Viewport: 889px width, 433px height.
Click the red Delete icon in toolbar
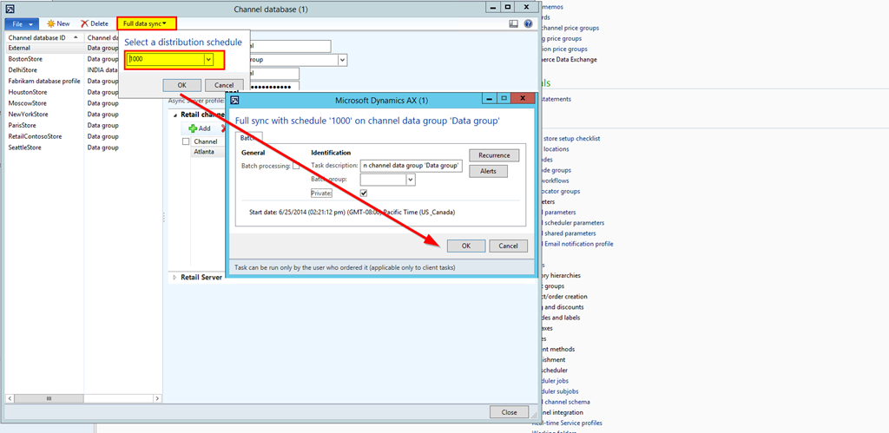pyautogui.click(x=85, y=23)
